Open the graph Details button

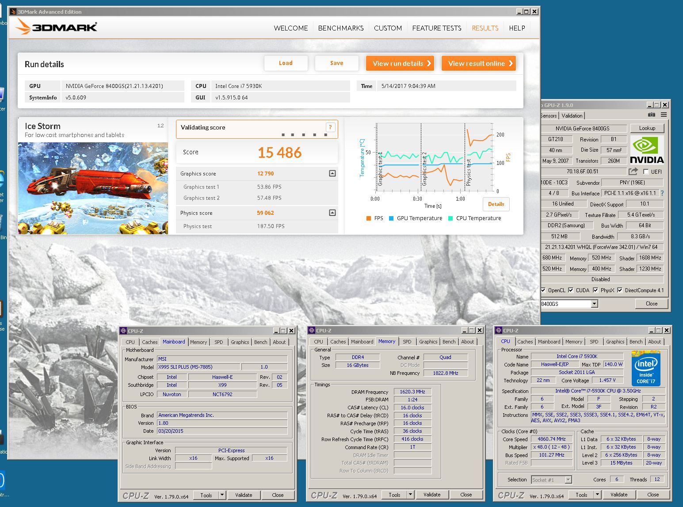click(496, 204)
